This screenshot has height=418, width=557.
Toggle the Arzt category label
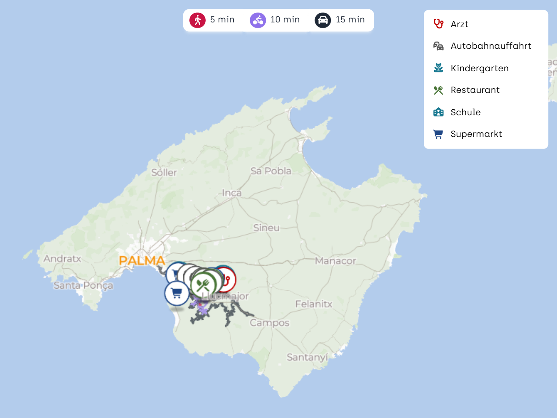pyautogui.click(x=459, y=24)
